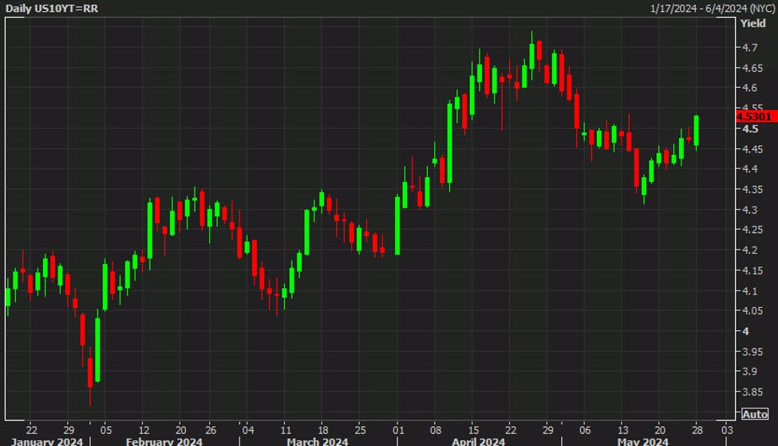Click the 4.25 yield axis label
The height and width of the screenshot is (446, 778).
point(752,230)
